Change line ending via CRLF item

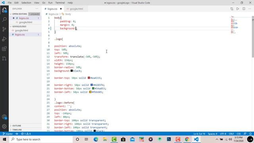[x=231, y=134]
